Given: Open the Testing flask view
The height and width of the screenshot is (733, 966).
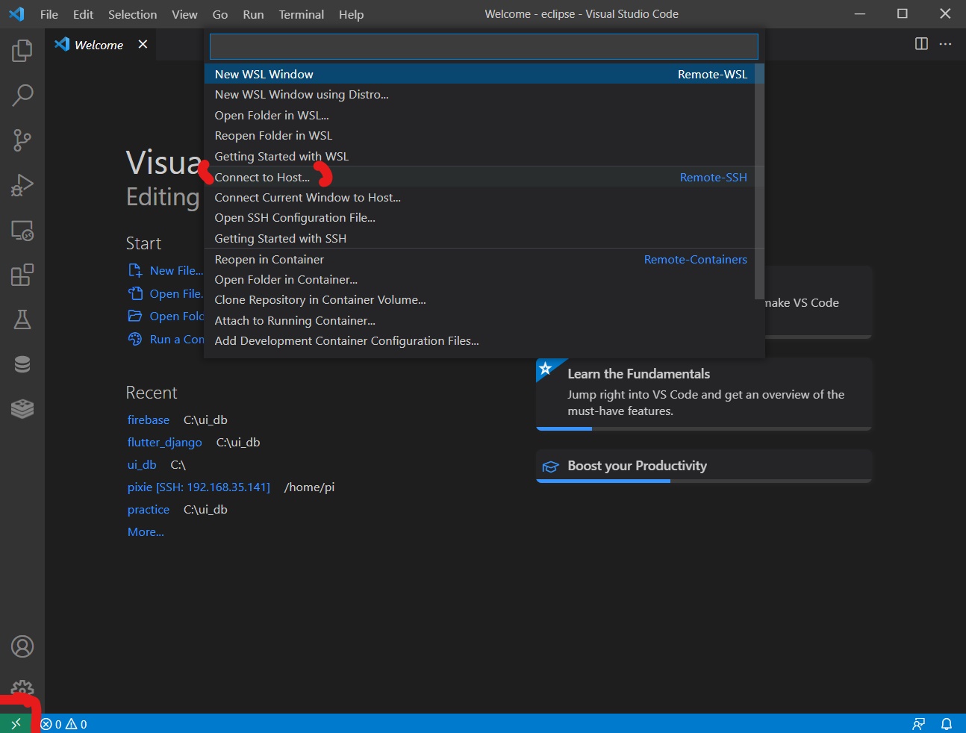Looking at the screenshot, I should (x=22, y=319).
